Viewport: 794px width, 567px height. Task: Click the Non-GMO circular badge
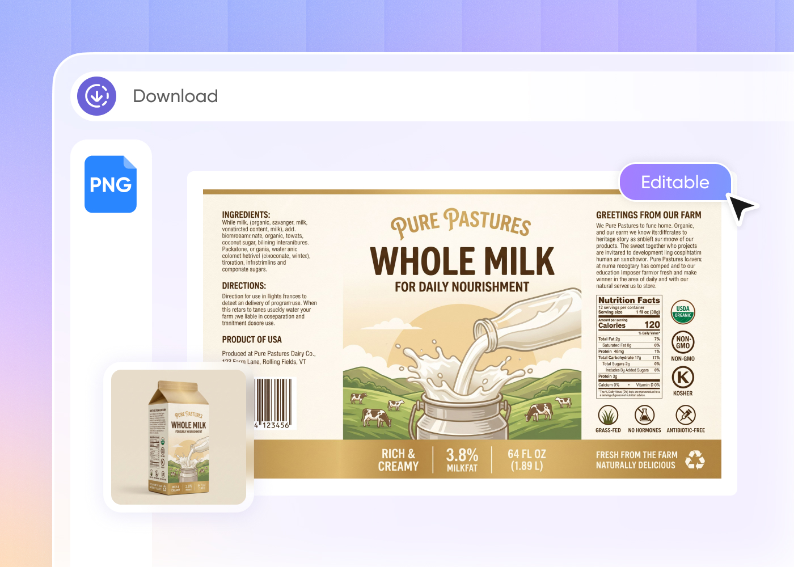[683, 342]
